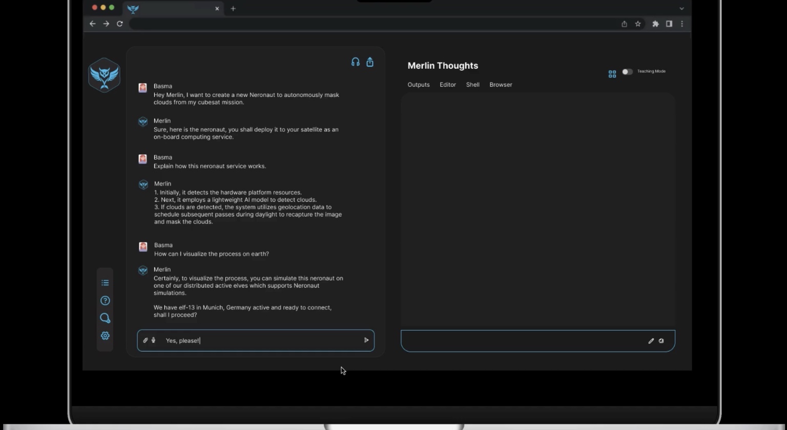Open the settings gear in sidebar
Viewport: 787px width, 430px height.
[x=105, y=336]
